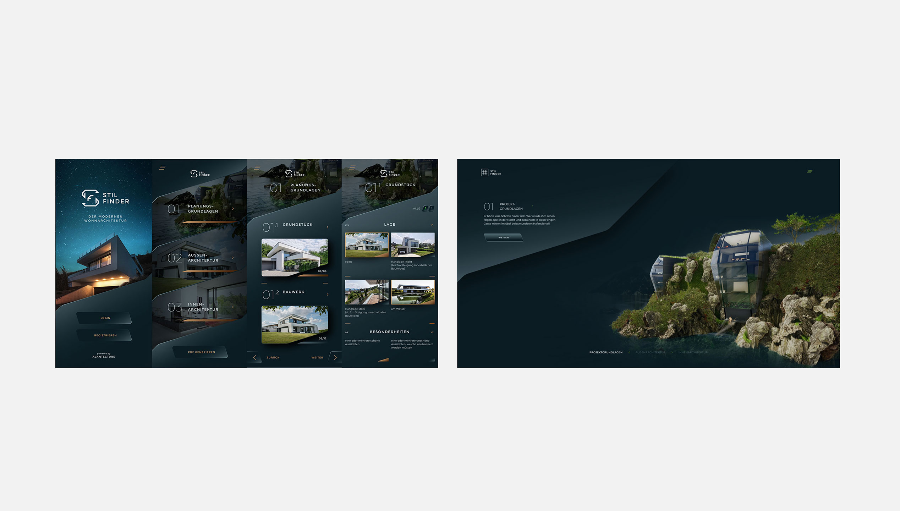Click the square Stil Finder logo on desktop view
The width and height of the screenshot is (900, 511).
[x=491, y=172]
